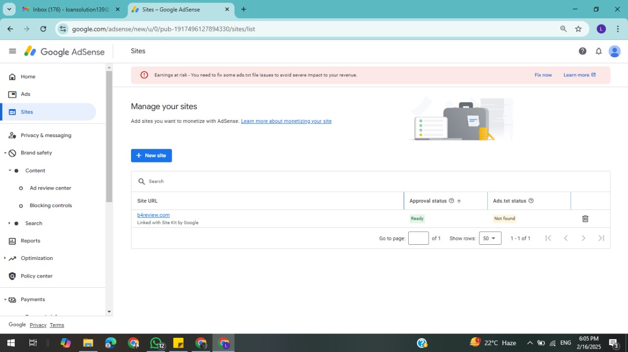Open WhatsApp from the taskbar
This screenshot has width=628, height=352.
(x=156, y=343)
